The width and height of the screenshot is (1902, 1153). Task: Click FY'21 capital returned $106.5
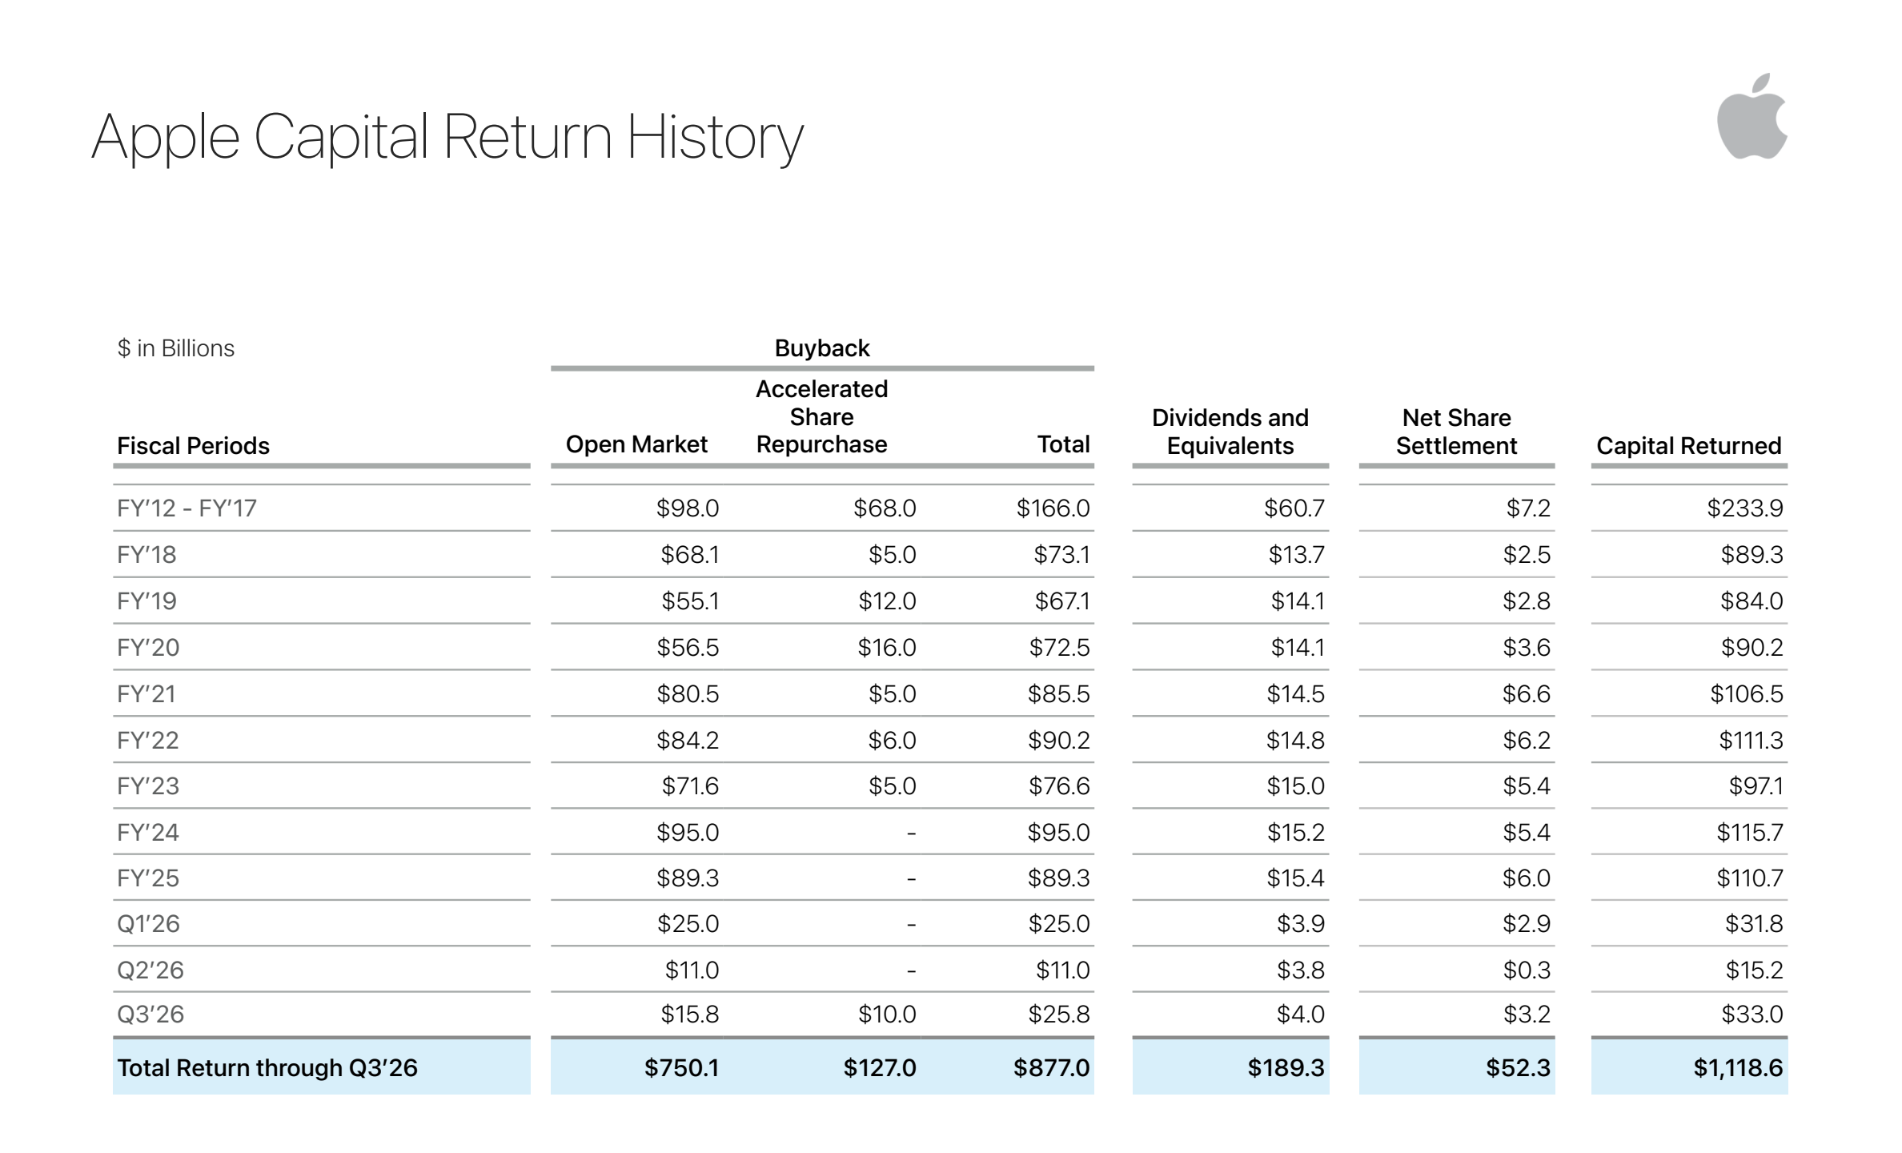[x=1747, y=694]
